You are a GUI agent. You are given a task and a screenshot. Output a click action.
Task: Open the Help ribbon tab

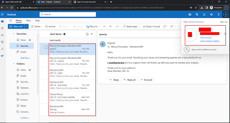pos(37,21)
